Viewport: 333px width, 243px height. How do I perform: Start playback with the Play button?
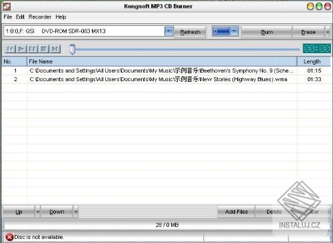point(21,49)
